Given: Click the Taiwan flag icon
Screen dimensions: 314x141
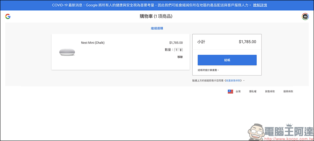Looking at the screenshot, I should 230,92.
